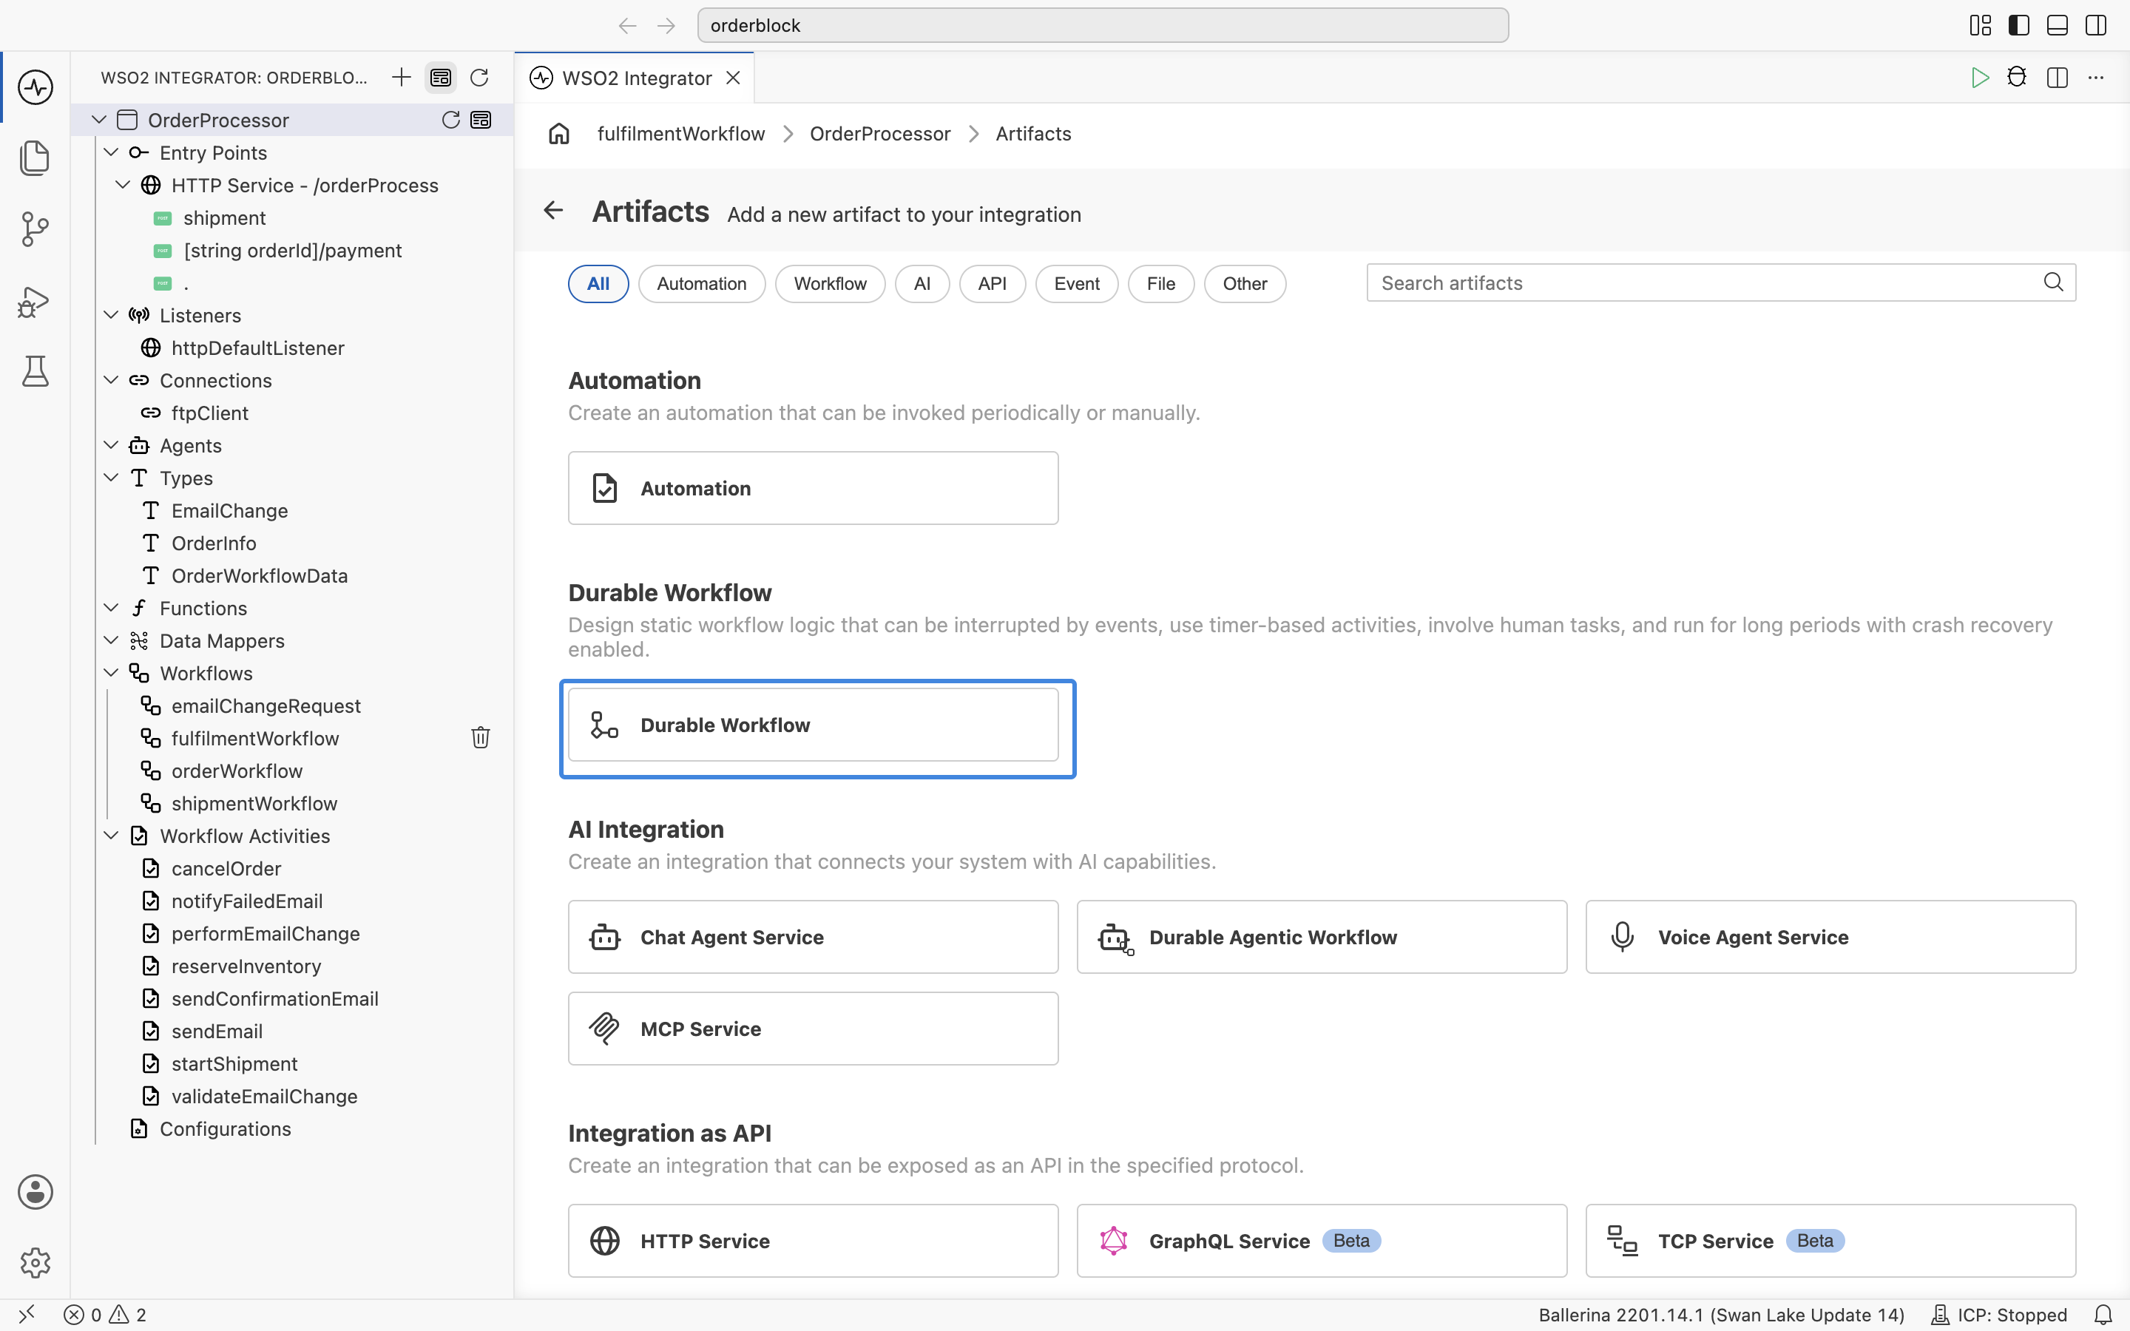
Task: Collapse HTTP Service - /orderProcess node
Action: pyautogui.click(x=124, y=185)
